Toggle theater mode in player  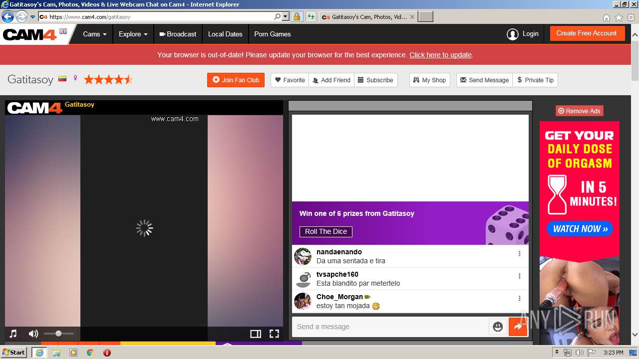click(256, 334)
